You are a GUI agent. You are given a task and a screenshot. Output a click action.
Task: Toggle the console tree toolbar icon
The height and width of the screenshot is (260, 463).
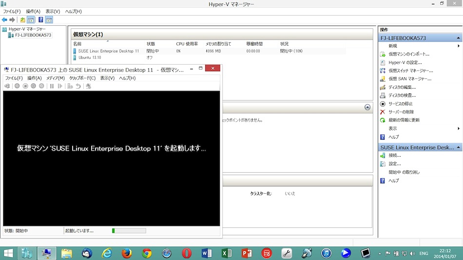pos(31,20)
